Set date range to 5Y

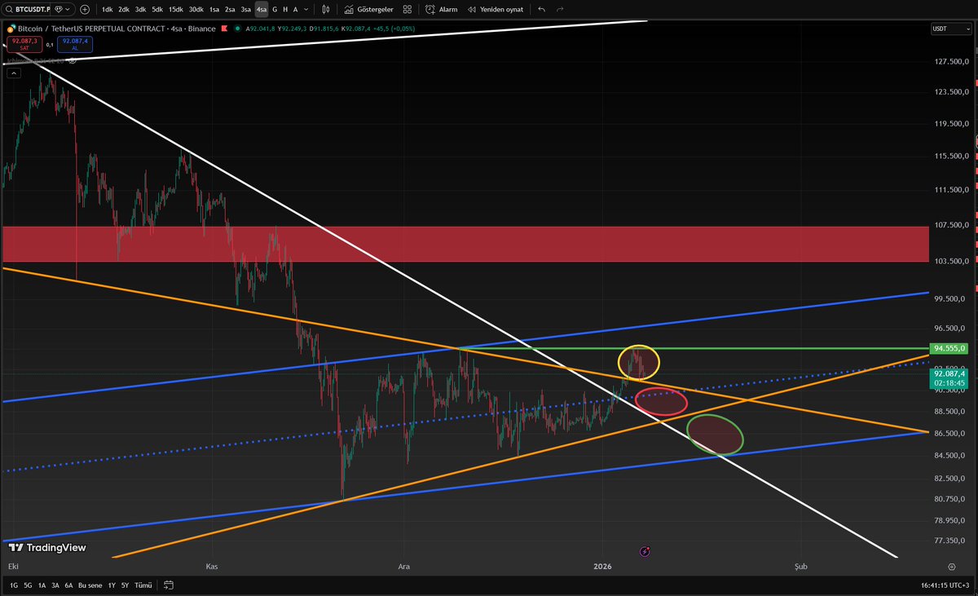125,585
